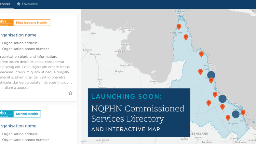Image resolution: width=256 pixels, height=144 pixels.
Task: Select the orange pin near Airlie Beach on the coast
Action: 243,113
